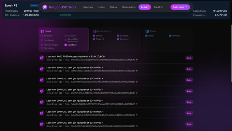
Task: Copy the Txid starting with 07d6
Action: coord(137,82)
